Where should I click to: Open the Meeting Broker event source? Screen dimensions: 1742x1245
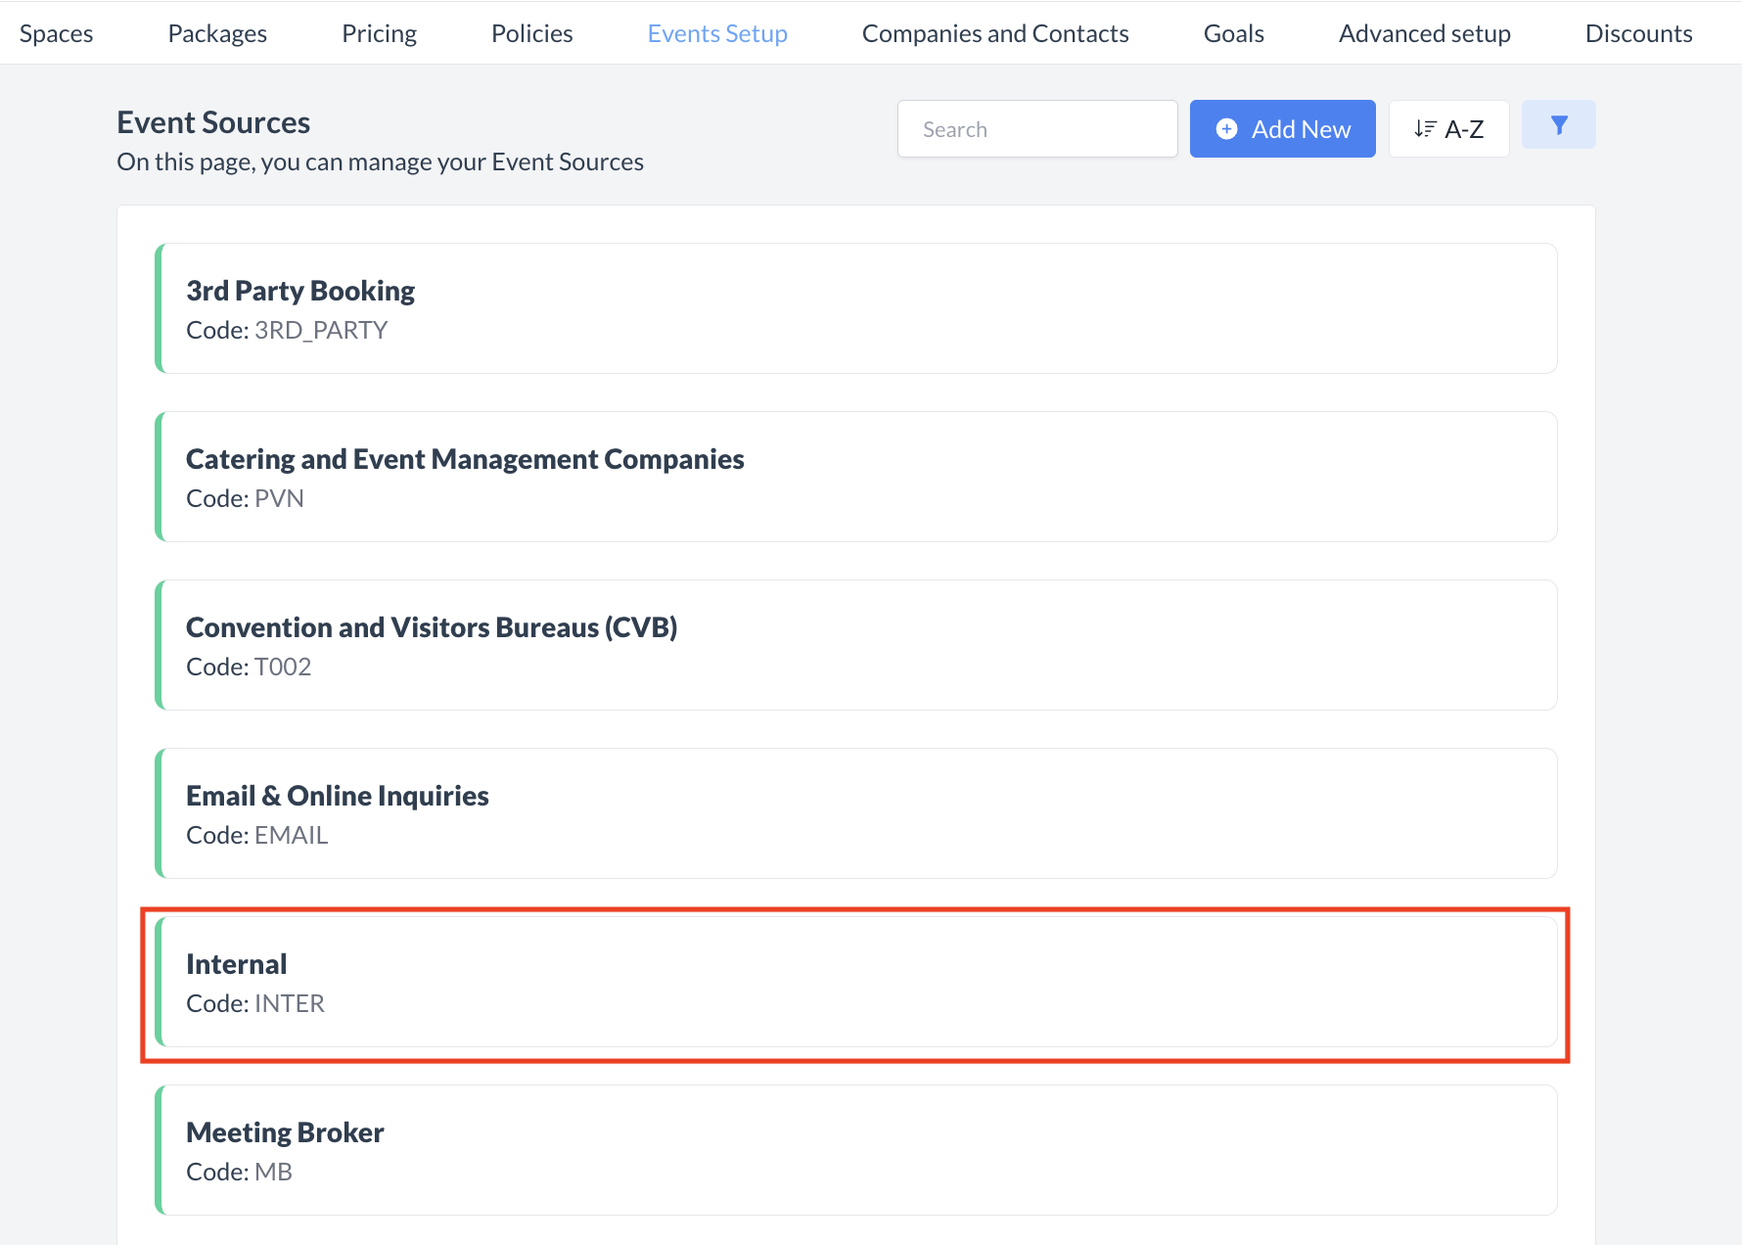(x=856, y=1150)
